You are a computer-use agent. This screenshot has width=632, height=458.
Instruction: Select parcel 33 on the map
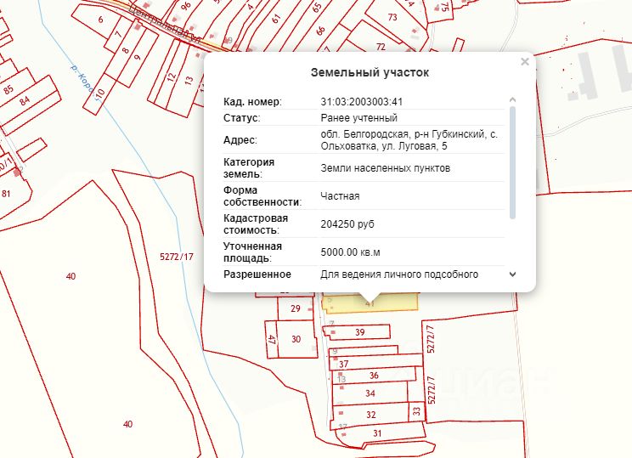pos(416,411)
